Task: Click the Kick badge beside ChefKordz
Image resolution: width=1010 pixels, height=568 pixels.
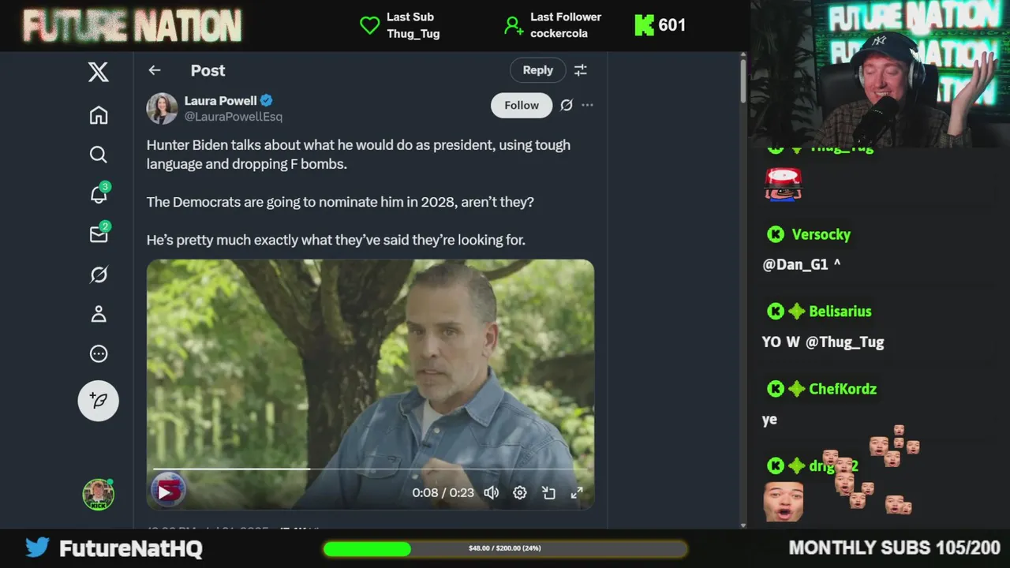Action: pos(776,389)
